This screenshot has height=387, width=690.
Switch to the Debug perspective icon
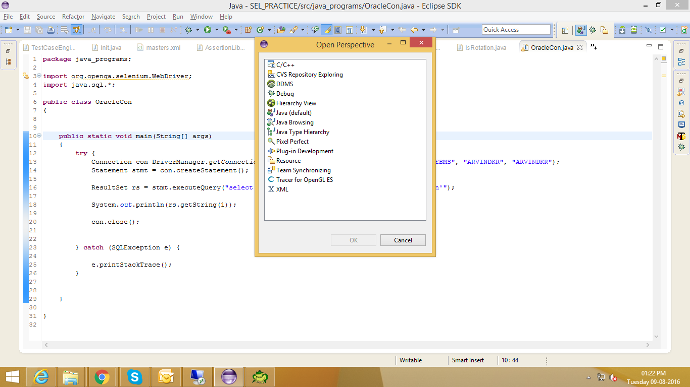(x=593, y=30)
